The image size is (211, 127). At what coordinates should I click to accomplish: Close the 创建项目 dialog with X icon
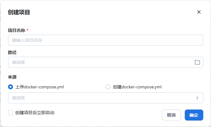coord(199,12)
